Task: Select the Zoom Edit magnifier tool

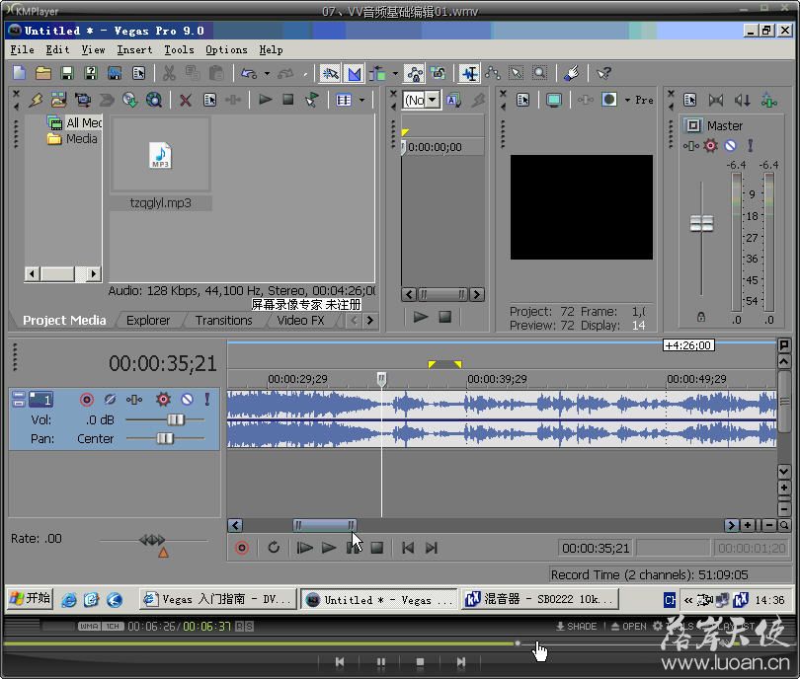Action: coord(539,73)
